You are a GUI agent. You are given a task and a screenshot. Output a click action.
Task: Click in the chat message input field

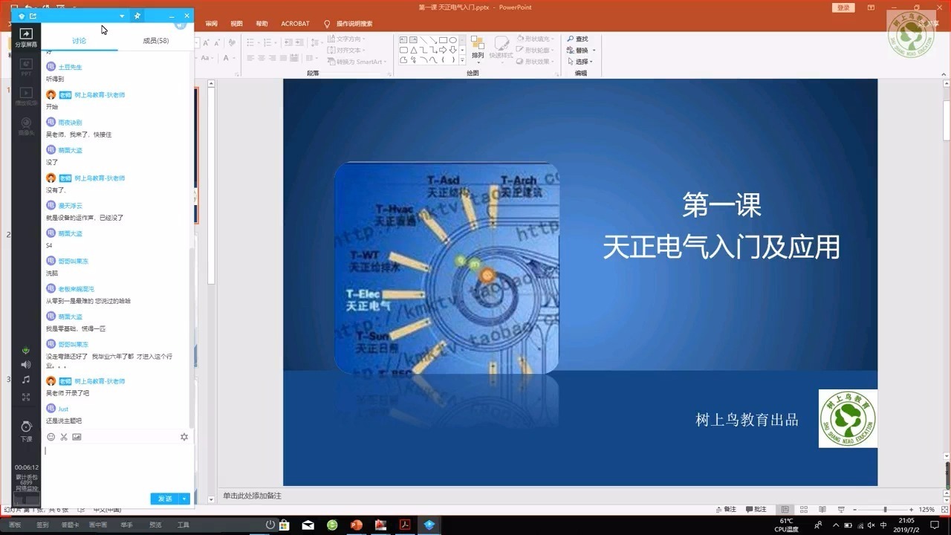[117, 468]
